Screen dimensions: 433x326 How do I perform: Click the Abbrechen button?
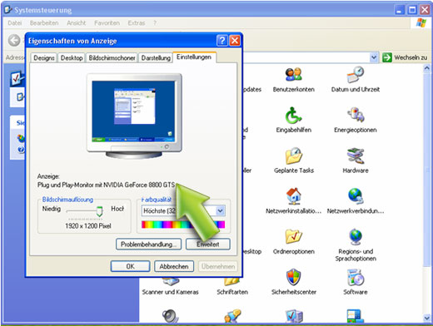pos(174,266)
